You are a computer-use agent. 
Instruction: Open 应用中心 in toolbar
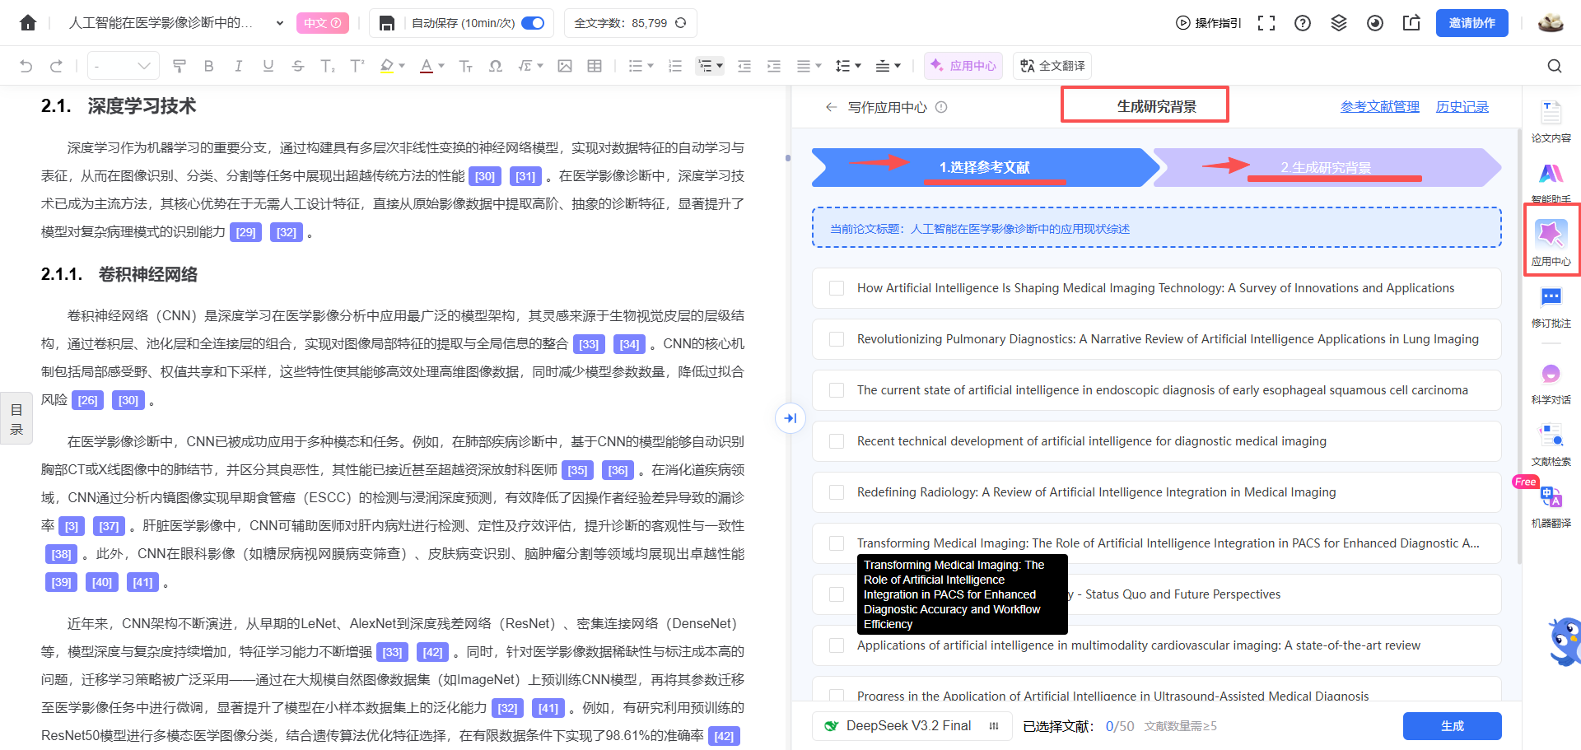point(963,66)
